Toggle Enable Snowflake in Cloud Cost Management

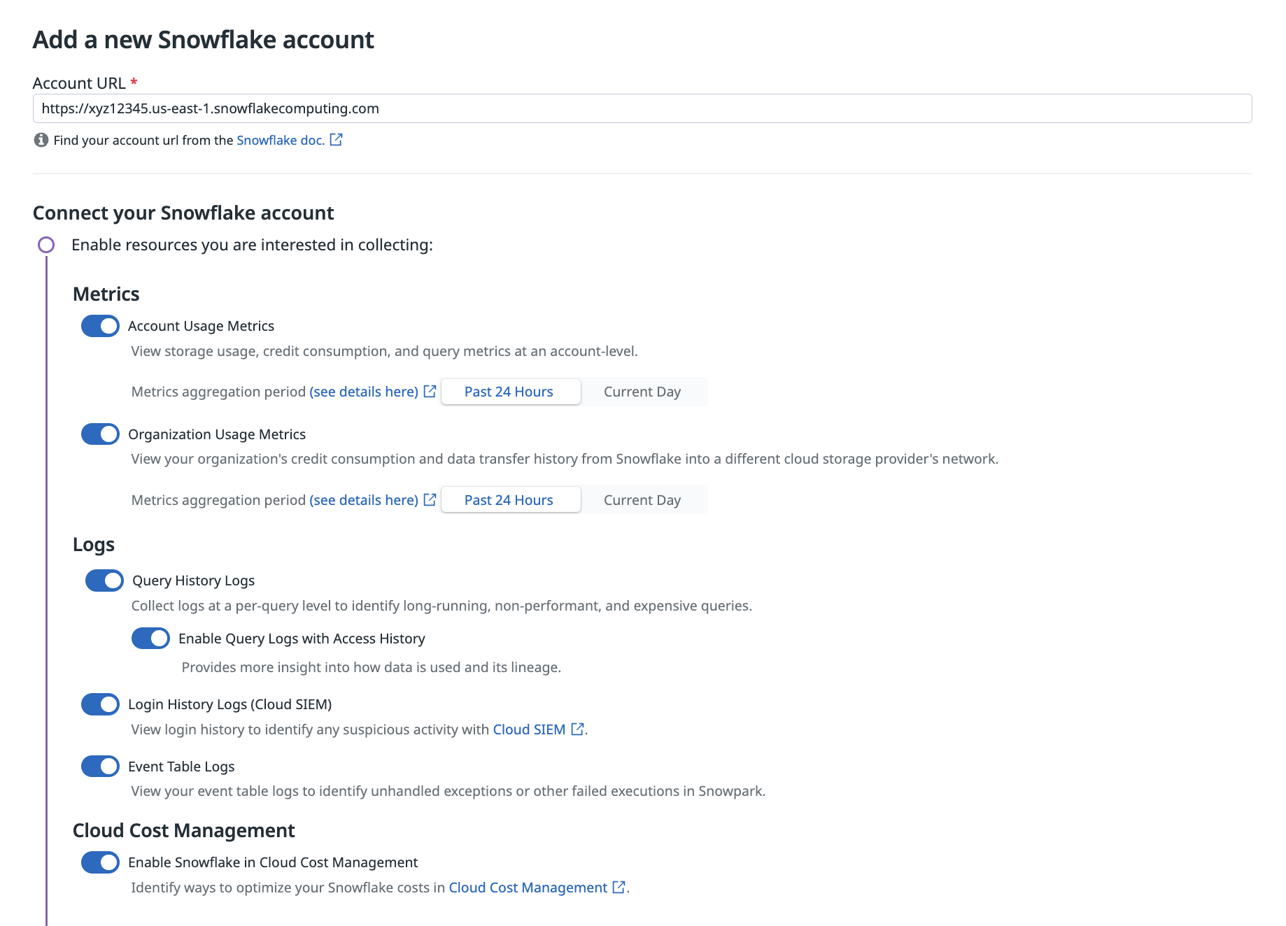[x=100, y=862]
